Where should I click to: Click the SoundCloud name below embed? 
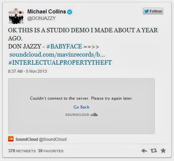point(27,139)
